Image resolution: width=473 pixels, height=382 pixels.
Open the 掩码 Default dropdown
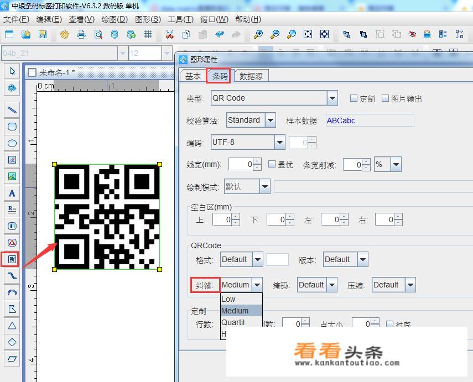[332, 285]
